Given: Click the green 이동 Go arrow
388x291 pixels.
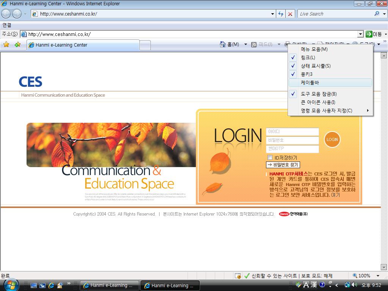Looking at the screenshot, I should (x=369, y=34).
